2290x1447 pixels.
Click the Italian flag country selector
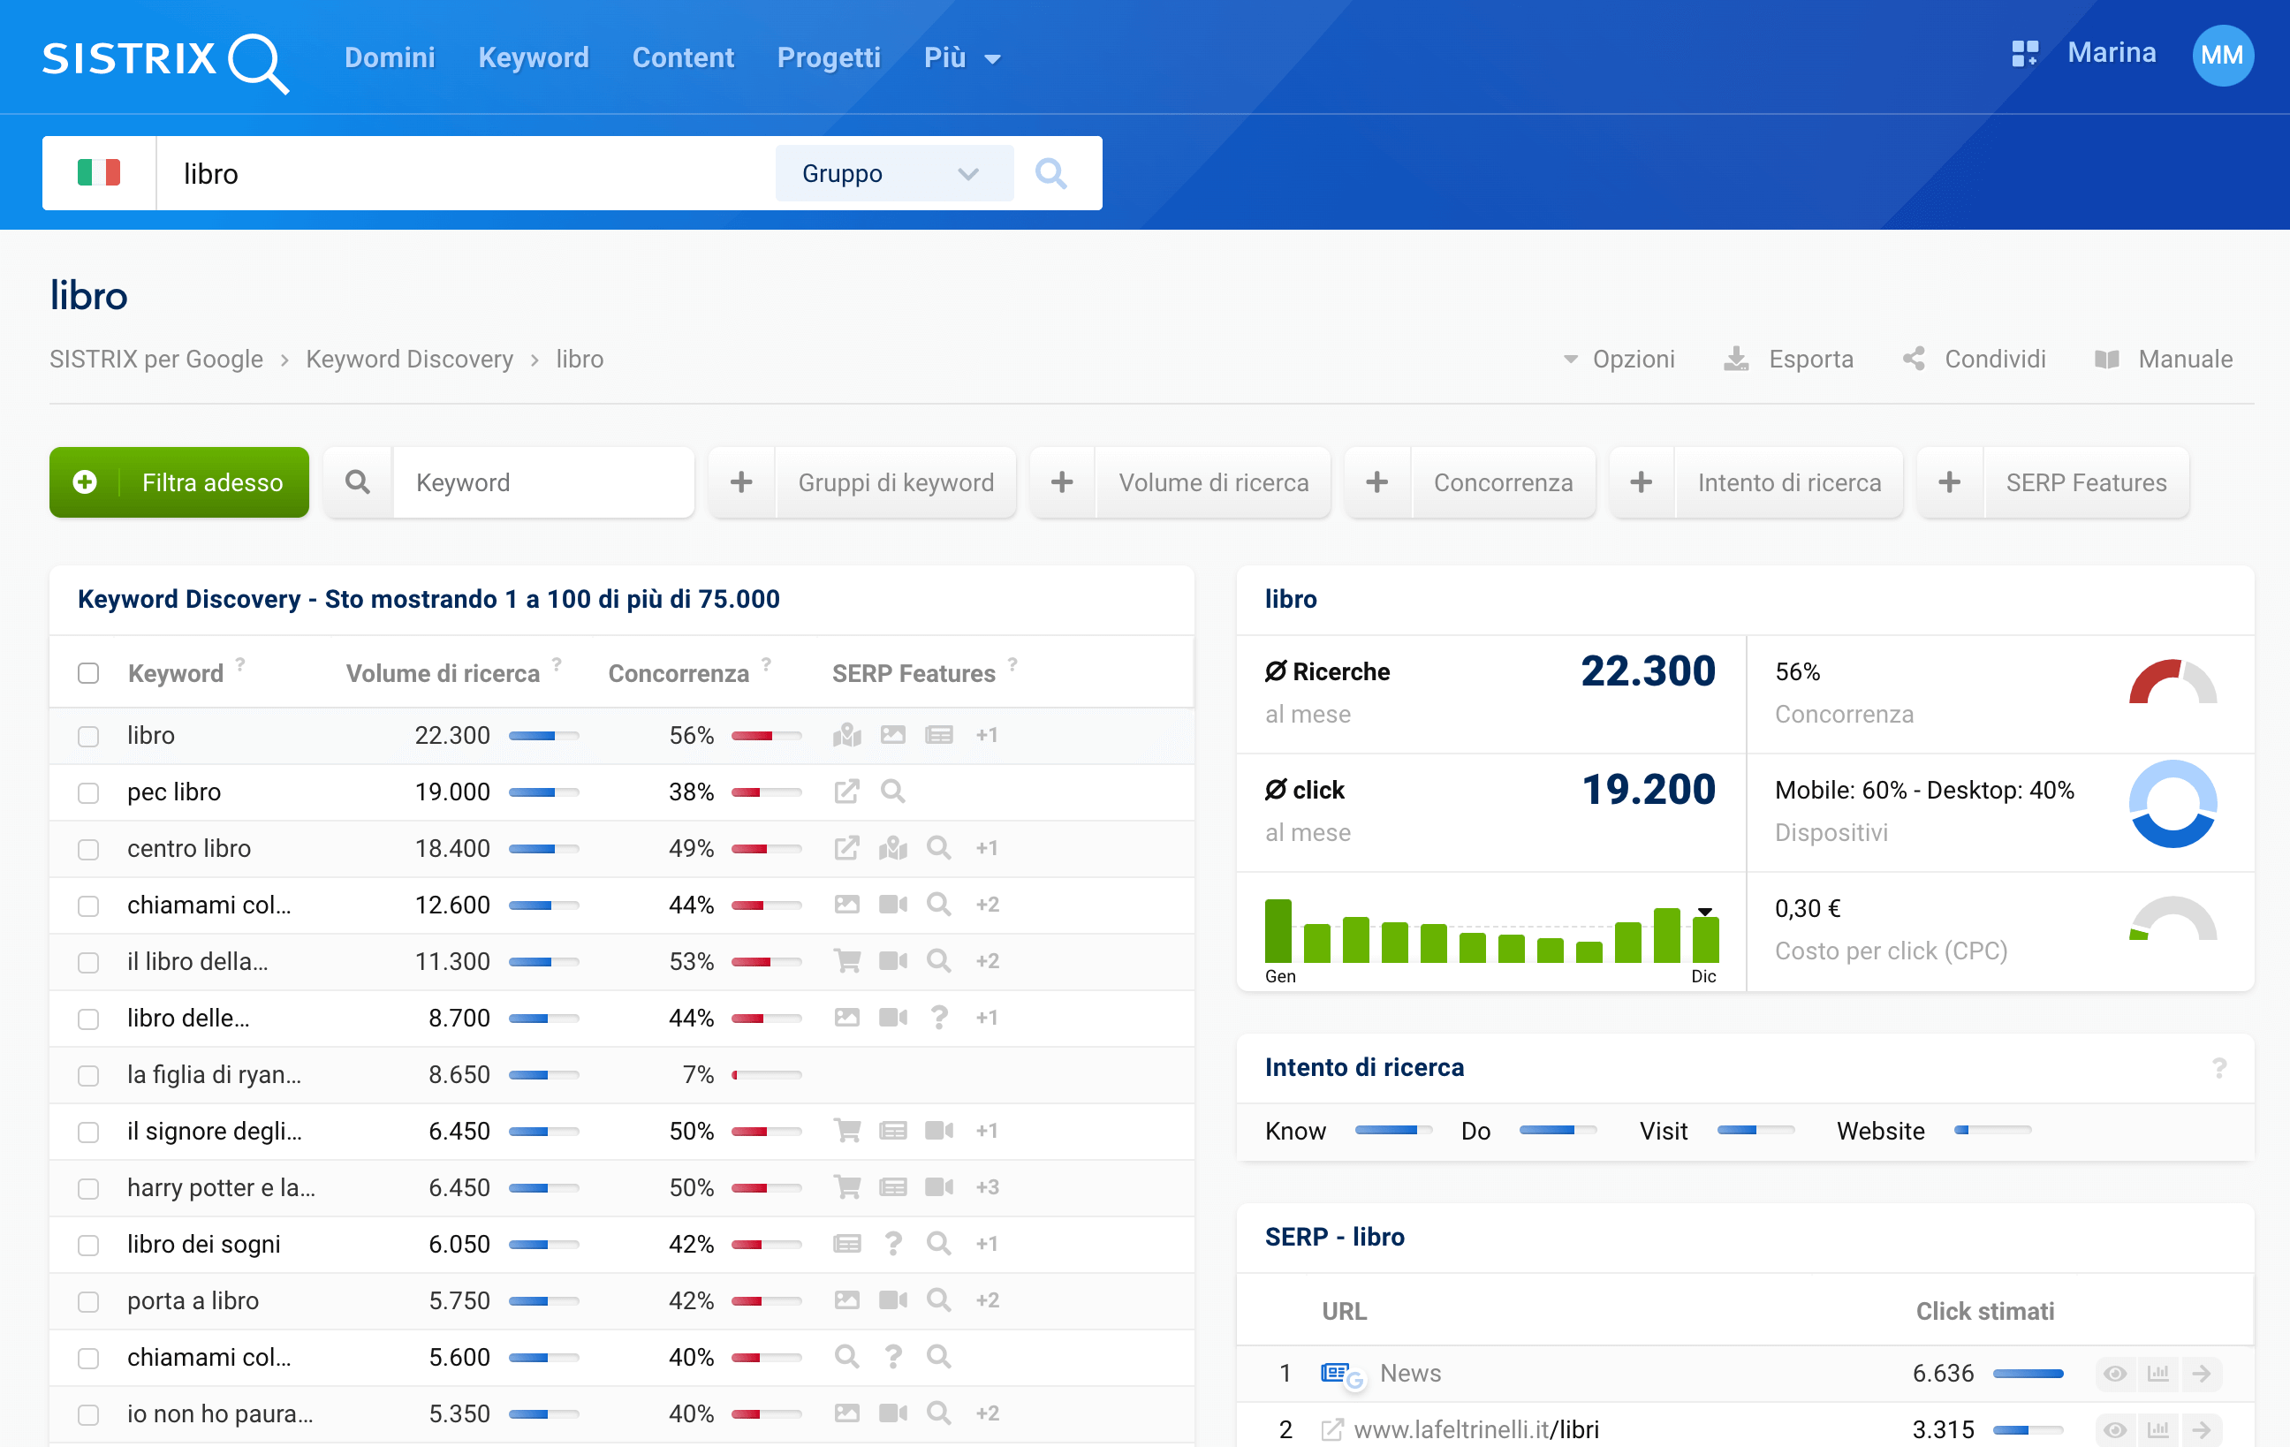[99, 173]
